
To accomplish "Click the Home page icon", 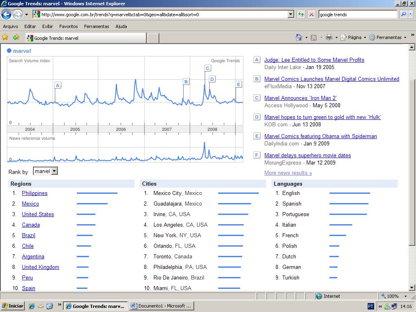I will pyautogui.click(x=299, y=37).
